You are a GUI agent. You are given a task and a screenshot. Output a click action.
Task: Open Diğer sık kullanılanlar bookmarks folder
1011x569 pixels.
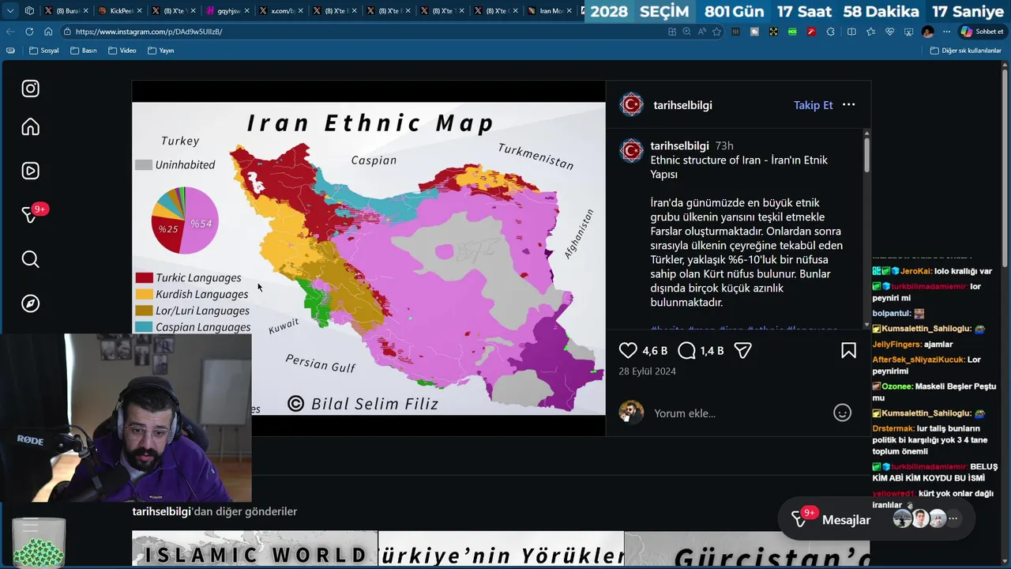pos(965,51)
